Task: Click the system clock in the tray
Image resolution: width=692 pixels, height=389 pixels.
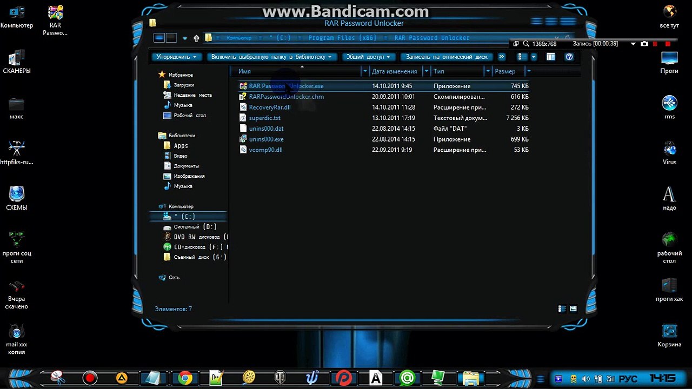Action: coord(662,378)
